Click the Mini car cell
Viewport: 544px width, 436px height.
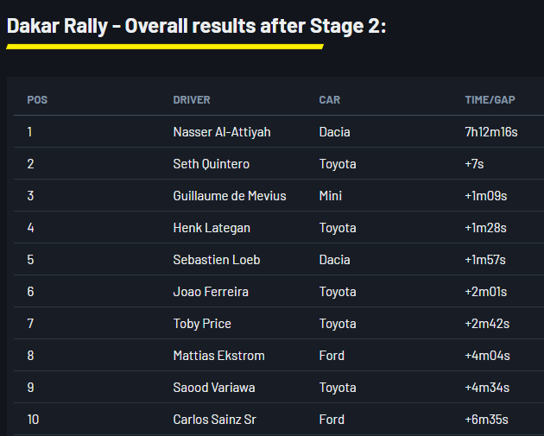point(331,196)
